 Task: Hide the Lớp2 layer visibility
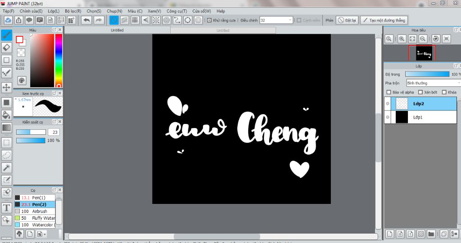pyautogui.click(x=388, y=104)
